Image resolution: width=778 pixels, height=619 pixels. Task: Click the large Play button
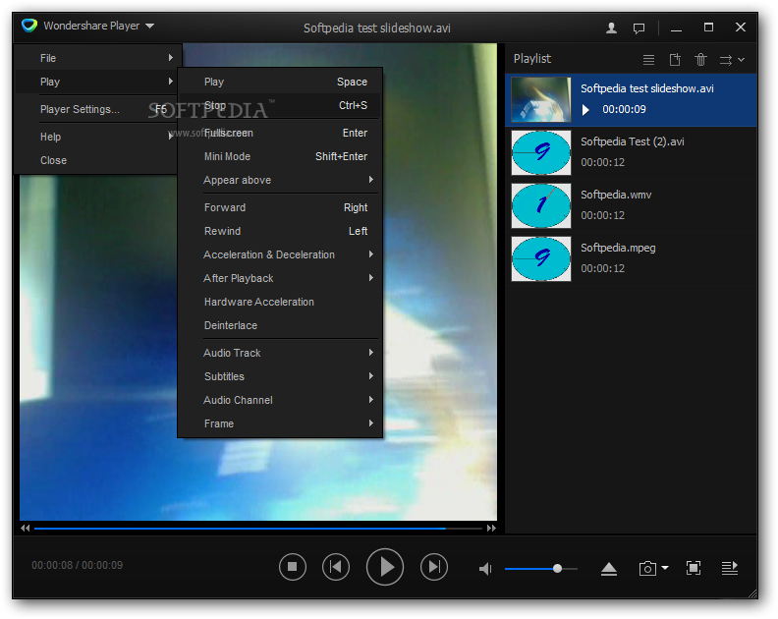coord(385,567)
